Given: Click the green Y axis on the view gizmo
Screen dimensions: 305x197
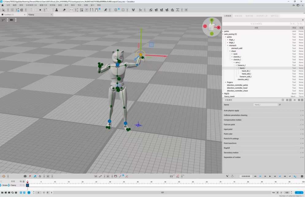Looking at the screenshot, I should point(212,20).
